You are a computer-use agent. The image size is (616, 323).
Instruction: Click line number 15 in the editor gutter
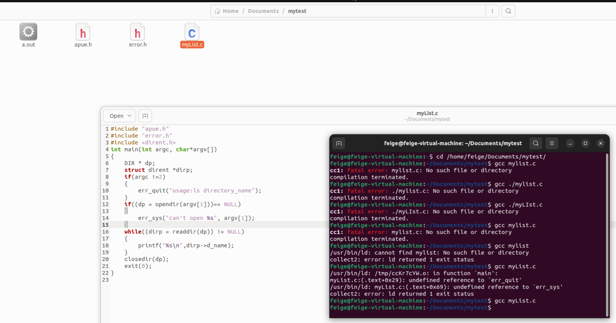pyautogui.click(x=105, y=225)
